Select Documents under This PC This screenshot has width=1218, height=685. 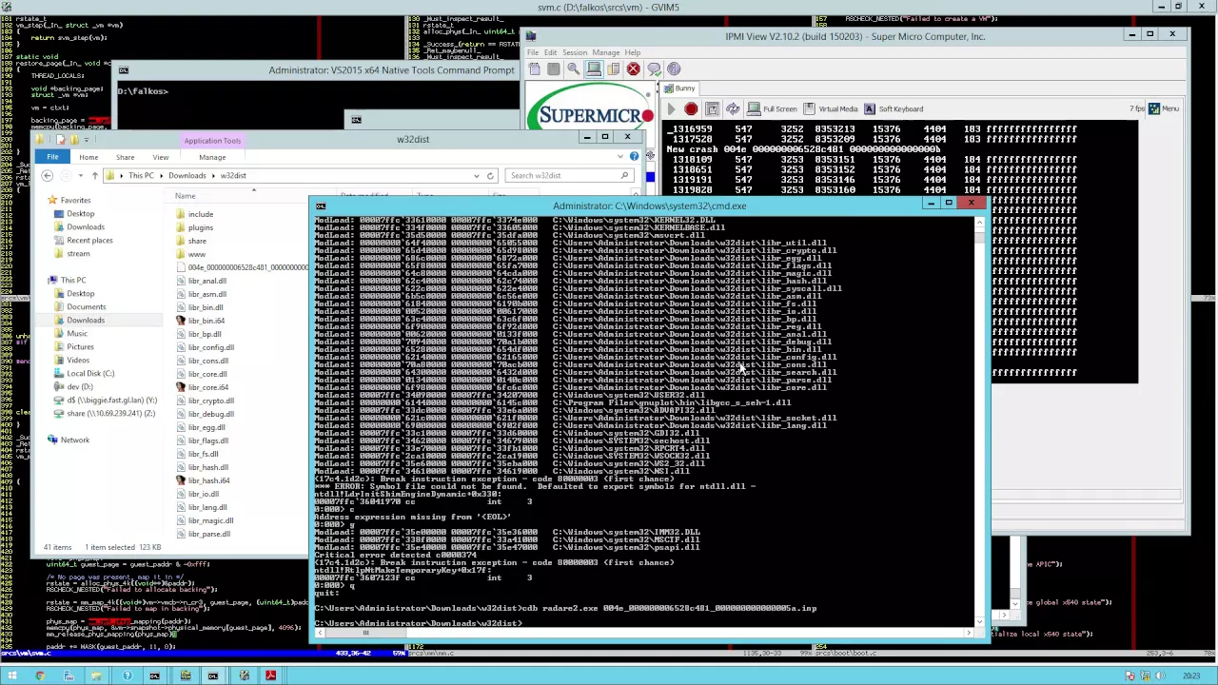coord(86,306)
